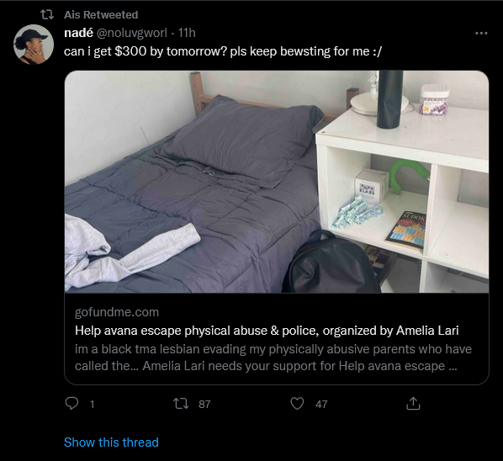
Task: Open Help avana escape physical abuse card title
Action: [x=267, y=331]
